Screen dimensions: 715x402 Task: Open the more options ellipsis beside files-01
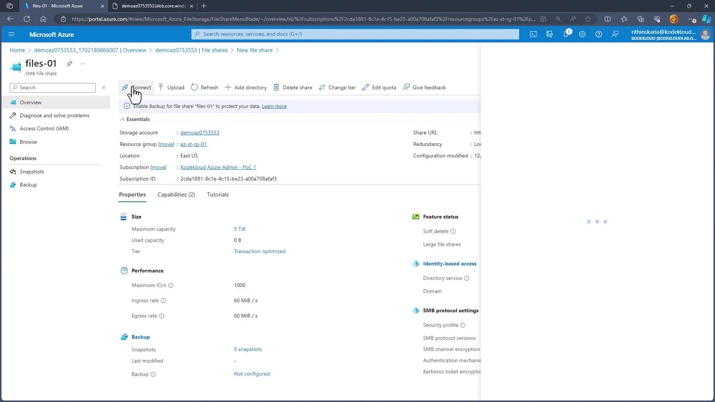click(x=83, y=64)
